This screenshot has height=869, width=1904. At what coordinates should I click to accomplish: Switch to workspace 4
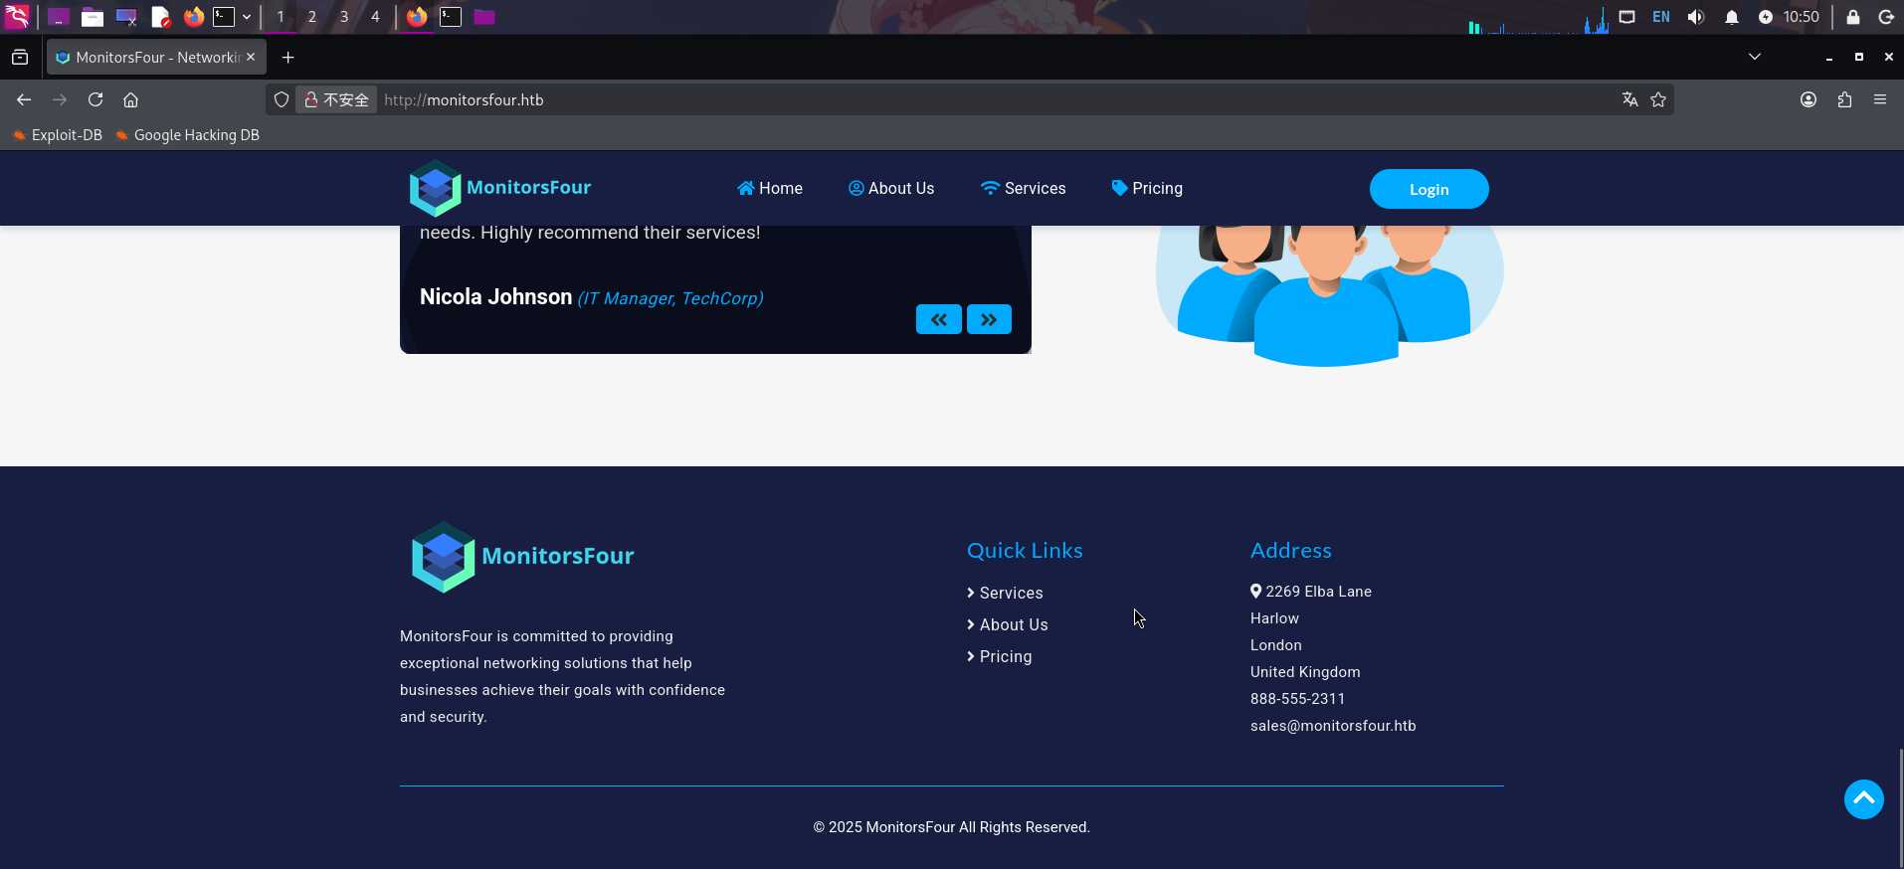(375, 17)
